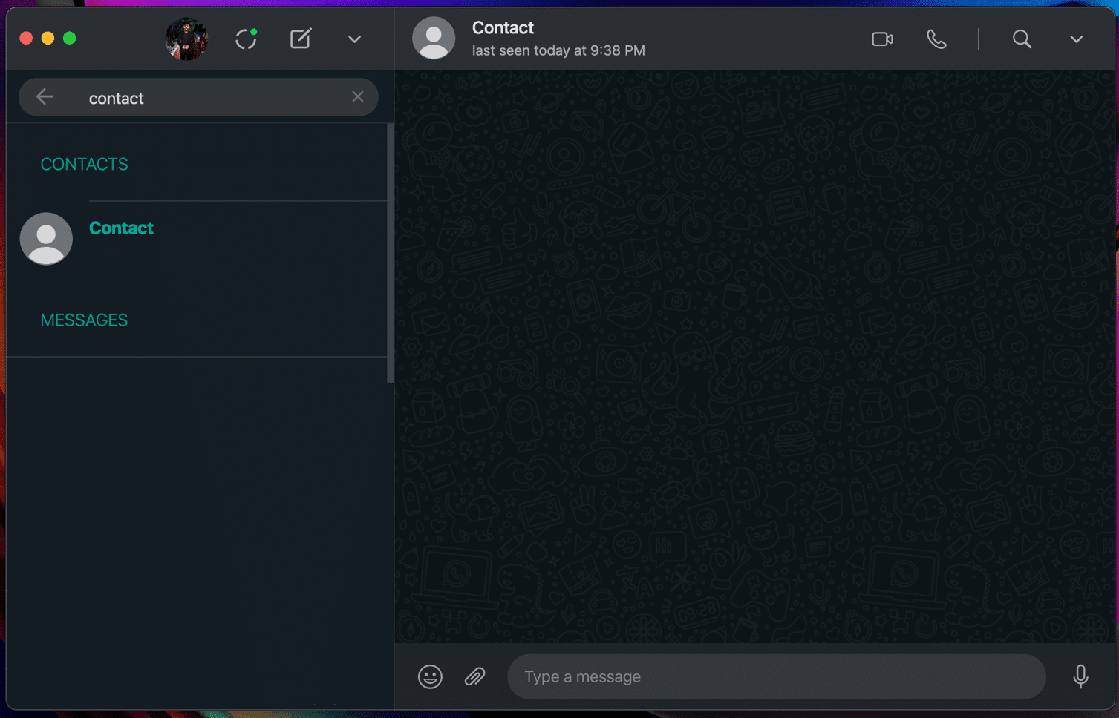The width and height of the screenshot is (1119, 718).
Task: Click the search box containing 'contact'
Action: pyautogui.click(x=208, y=98)
